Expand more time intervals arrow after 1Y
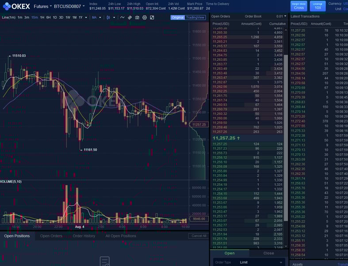 pos(86,18)
